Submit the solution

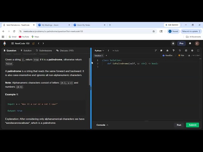(193, 125)
